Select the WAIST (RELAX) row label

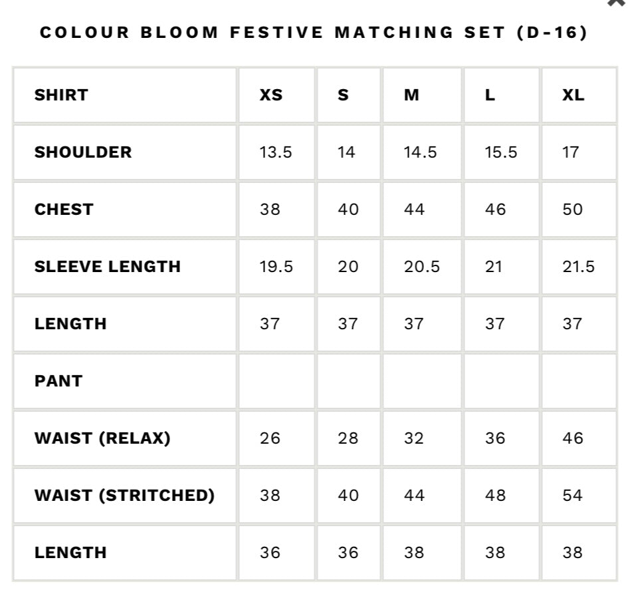(102, 438)
